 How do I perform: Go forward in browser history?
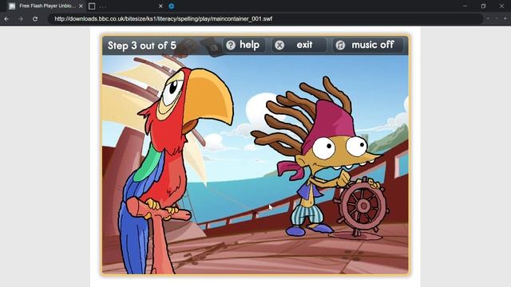click(x=21, y=19)
